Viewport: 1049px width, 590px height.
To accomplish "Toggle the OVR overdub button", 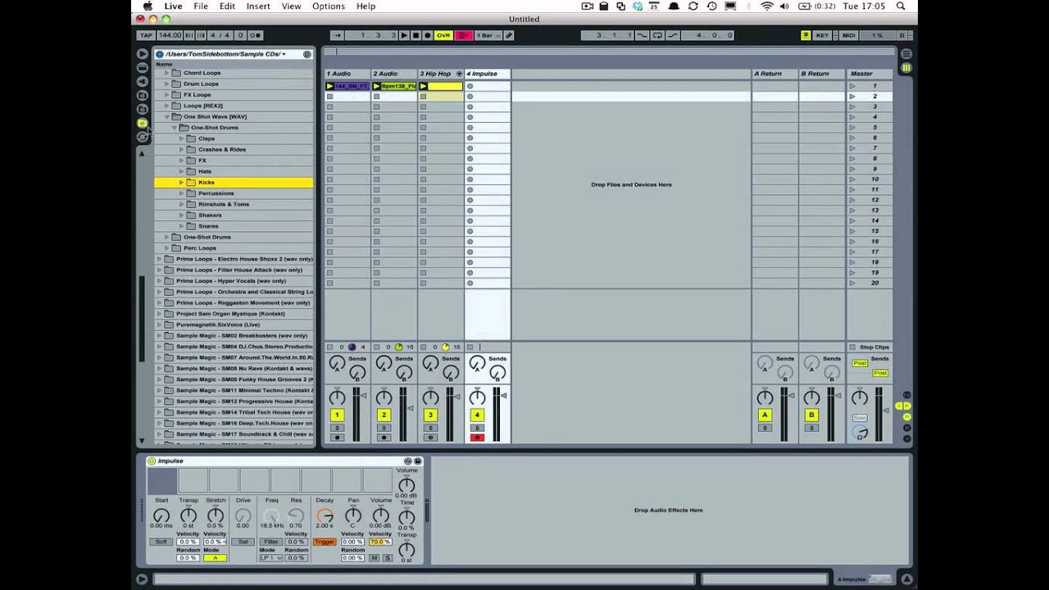I will pyautogui.click(x=443, y=35).
